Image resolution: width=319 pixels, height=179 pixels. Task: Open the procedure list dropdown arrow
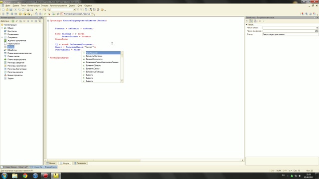coord(92,14)
